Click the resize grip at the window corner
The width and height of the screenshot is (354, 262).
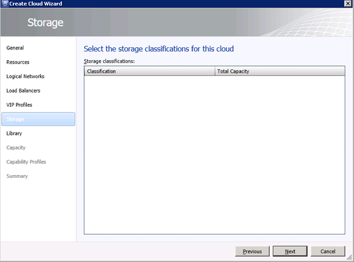click(x=349, y=257)
